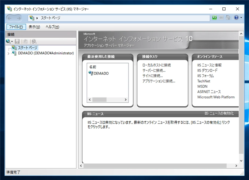
Task: Click サーバーに接続... link
Action: click(x=154, y=70)
